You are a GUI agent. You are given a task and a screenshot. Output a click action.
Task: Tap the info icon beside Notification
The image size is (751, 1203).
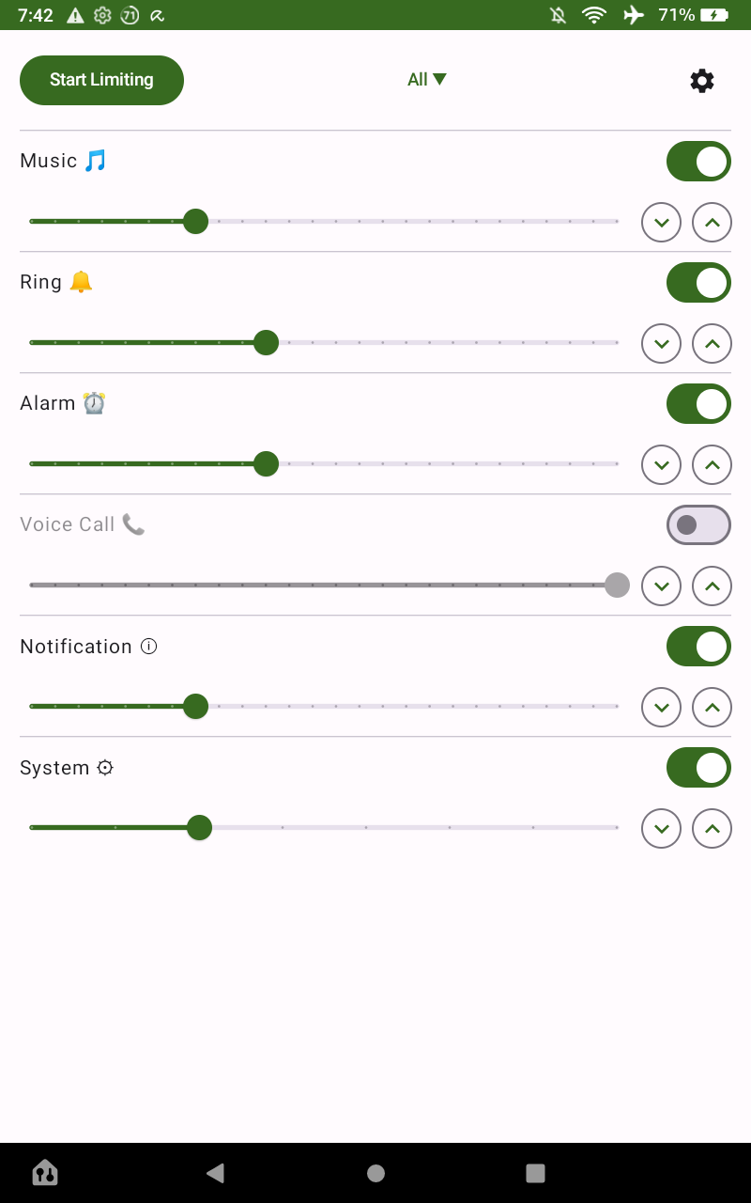coord(148,647)
